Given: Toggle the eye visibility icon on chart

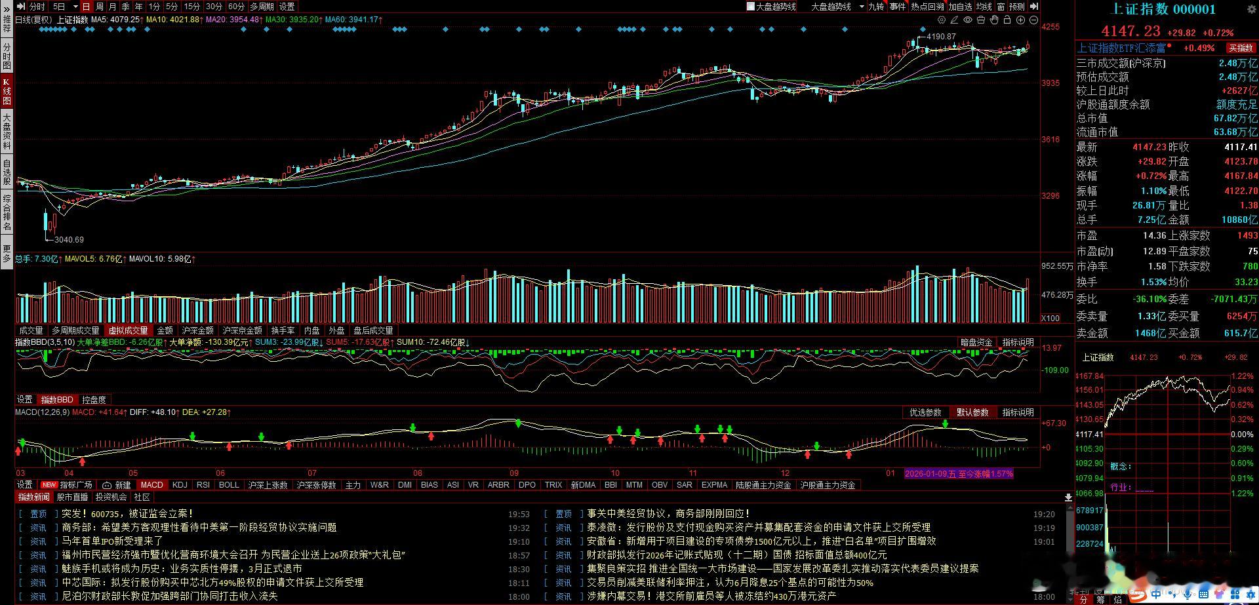Looking at the screenshot, I should click(968, 20).
